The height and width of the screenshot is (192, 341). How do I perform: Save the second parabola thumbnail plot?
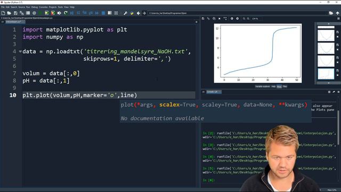pos(337,45)
